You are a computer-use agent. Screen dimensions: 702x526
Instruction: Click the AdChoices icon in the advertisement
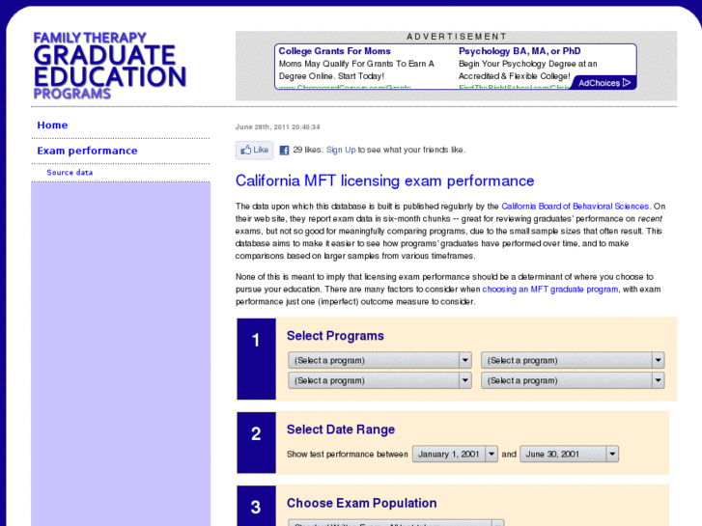tap(604, 83)
